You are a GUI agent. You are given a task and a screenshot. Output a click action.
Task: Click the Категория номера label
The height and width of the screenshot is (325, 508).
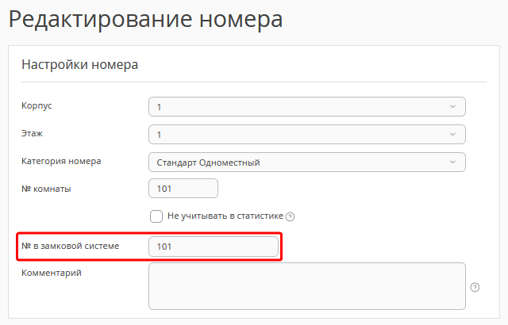pyautogui.click(x=60, y=161)
